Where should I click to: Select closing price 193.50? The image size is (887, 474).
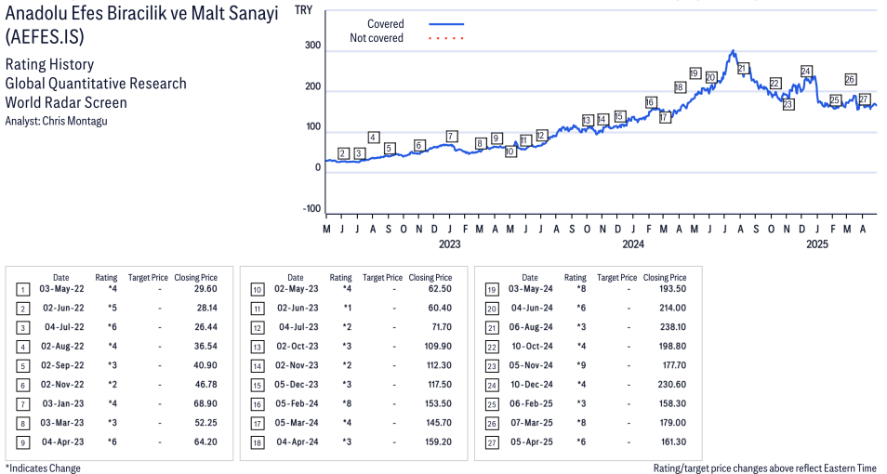coord(672,289)
